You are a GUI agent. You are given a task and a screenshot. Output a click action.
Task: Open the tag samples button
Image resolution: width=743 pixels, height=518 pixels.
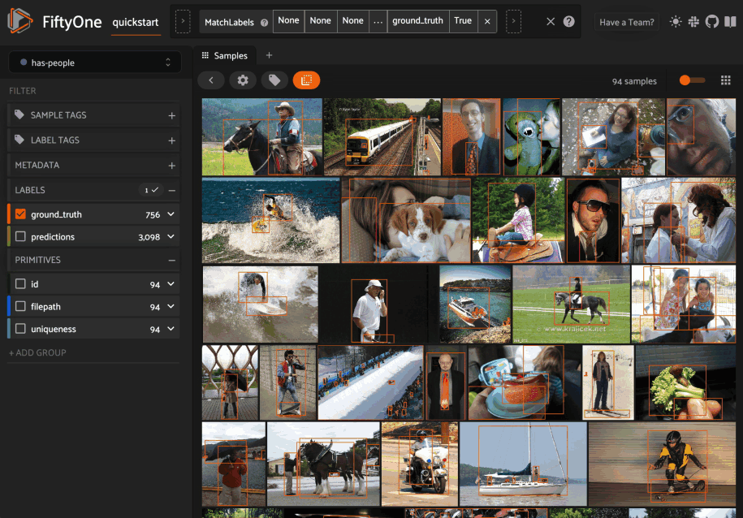(x=274, y=80)
